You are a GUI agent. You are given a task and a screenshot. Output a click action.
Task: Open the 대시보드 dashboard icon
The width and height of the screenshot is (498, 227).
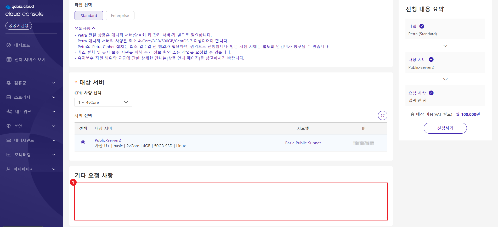click(x=9, y=45)
